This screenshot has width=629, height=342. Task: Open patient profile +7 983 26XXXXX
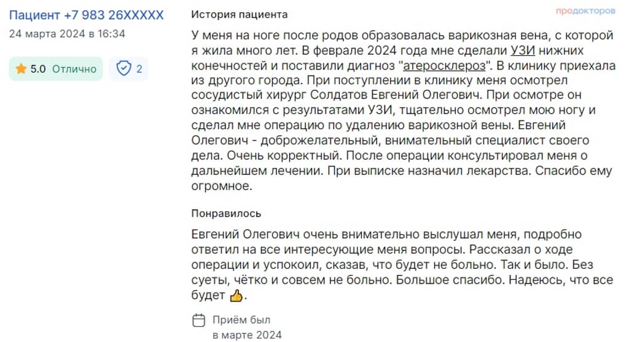(x=86, y=15)
